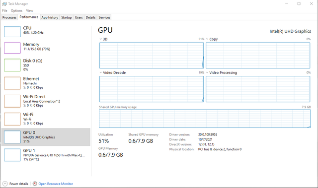318x188 pixels.
Task: Open the Ethernet Hamachi performance entry
Action: (x=46, y=83)
